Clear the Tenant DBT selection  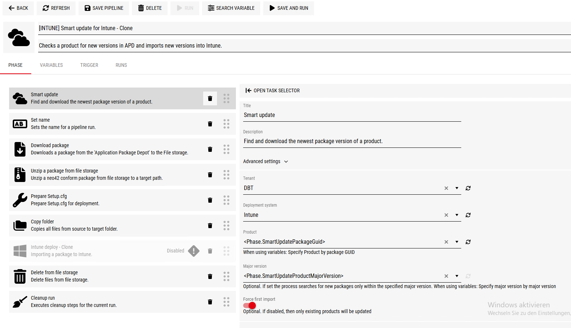click(446, 188)
